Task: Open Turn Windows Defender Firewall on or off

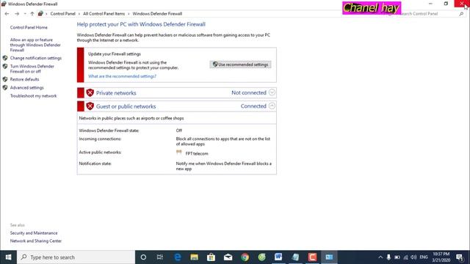Action: 32,69
